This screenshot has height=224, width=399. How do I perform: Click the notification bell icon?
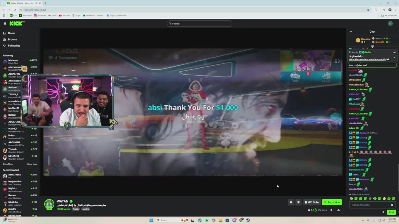(291, 202)
